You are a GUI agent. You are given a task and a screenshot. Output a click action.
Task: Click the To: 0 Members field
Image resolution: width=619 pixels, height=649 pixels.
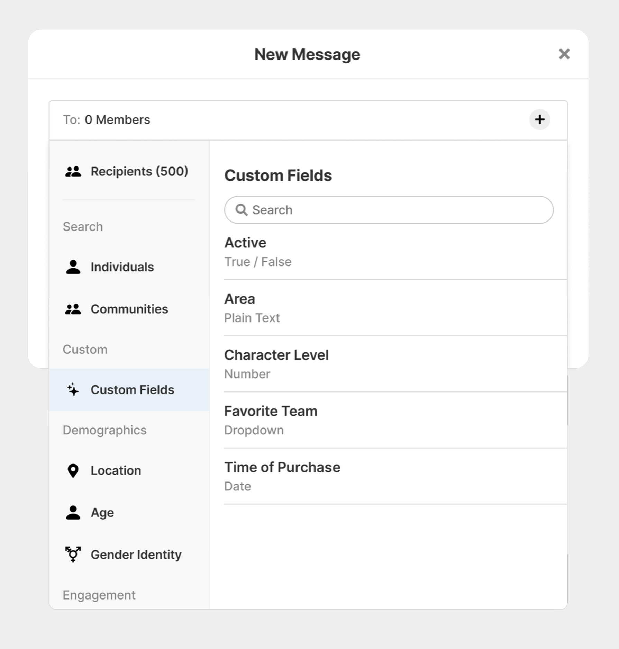pyautogui.click(x=277, y=120)
